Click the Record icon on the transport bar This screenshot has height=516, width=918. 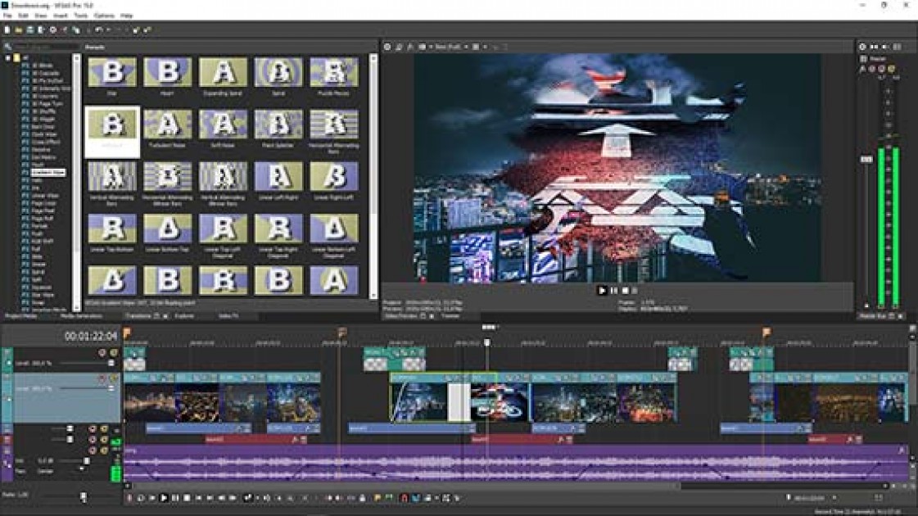(128, 496)
